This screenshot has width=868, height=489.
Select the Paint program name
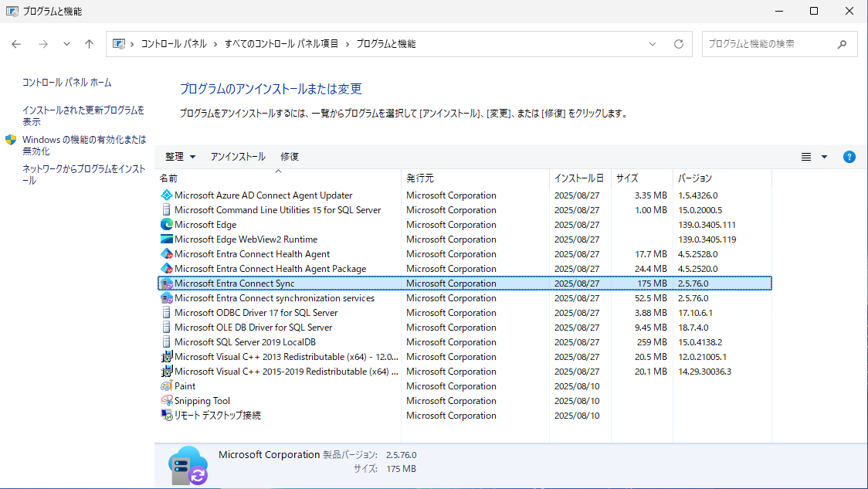click(185, 386)
